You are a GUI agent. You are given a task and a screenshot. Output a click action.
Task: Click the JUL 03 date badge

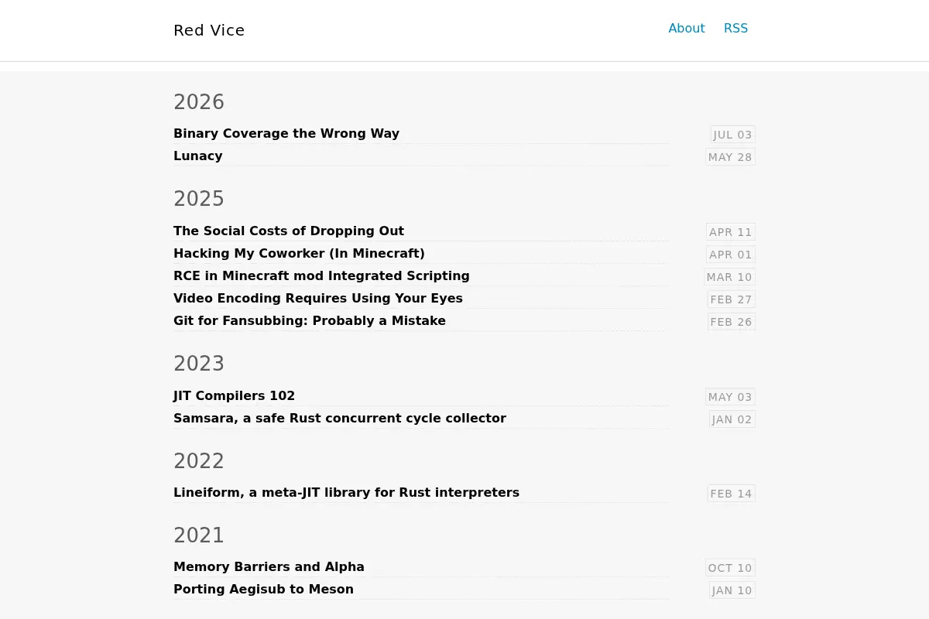click(733, 135)
